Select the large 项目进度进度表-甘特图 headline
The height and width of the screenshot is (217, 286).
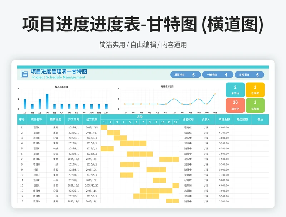143,24
